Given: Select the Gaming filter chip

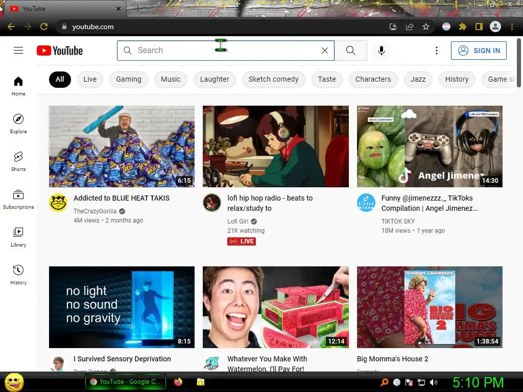Looking at the screenshot, I should [x=129, y=79].
